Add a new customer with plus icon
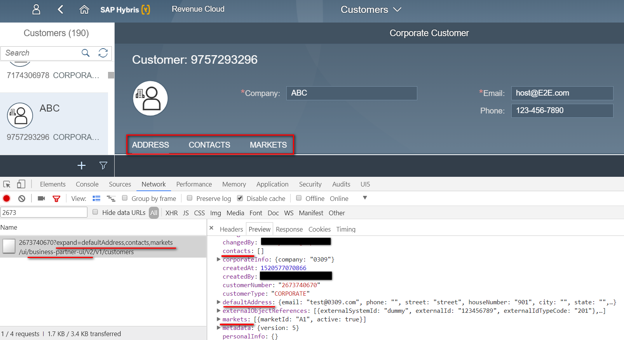This screenshot has width=624, height=340. coord(82,166)
